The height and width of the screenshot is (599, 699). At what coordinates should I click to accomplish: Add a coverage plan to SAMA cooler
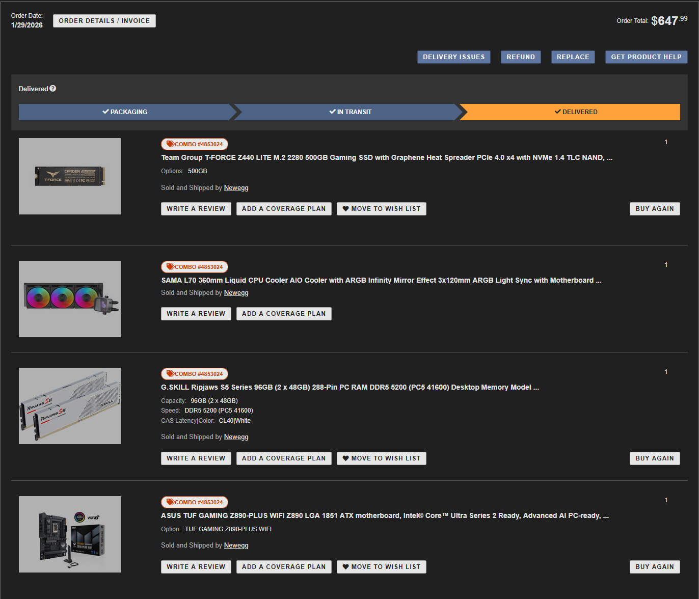point(284,314)
